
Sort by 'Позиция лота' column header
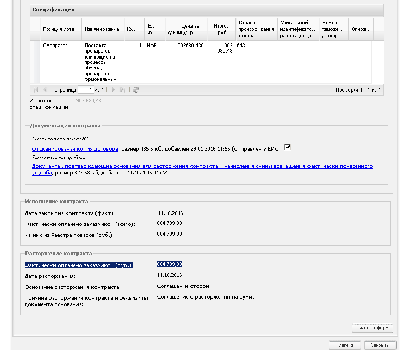pyautogui.click(x=61, y=29)
